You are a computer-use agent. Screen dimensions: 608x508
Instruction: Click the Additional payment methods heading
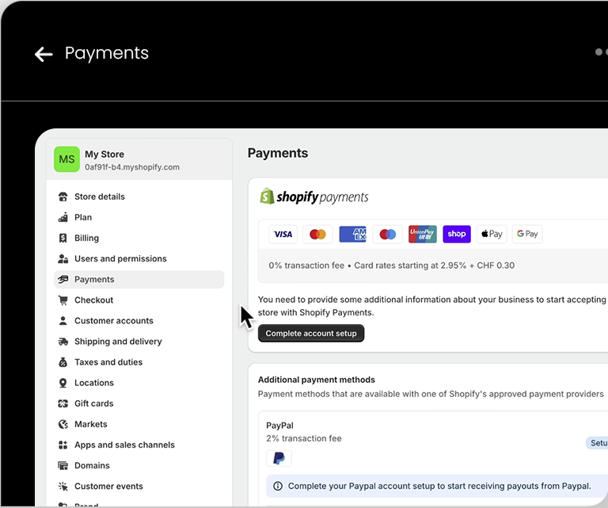(x=317, y=380)
